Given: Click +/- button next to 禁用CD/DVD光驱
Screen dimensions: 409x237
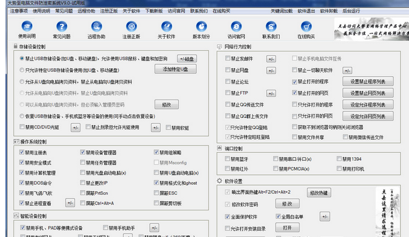Looking at the screenshot, I should click(x=75, y=127).
